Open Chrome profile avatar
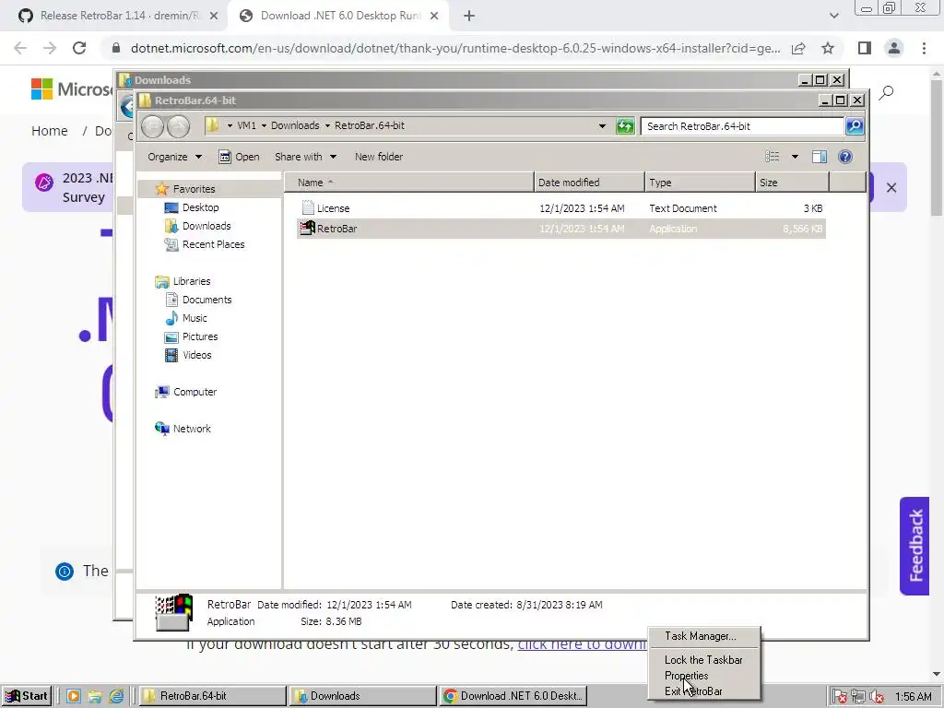944x708 pixels. pos(894,48)
